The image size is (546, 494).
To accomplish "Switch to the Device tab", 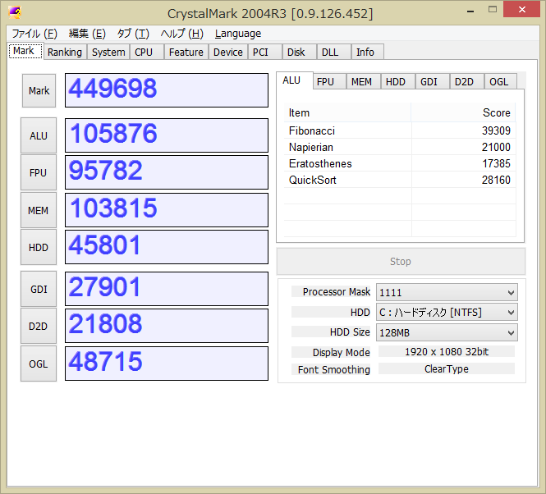I will [228, 52].
